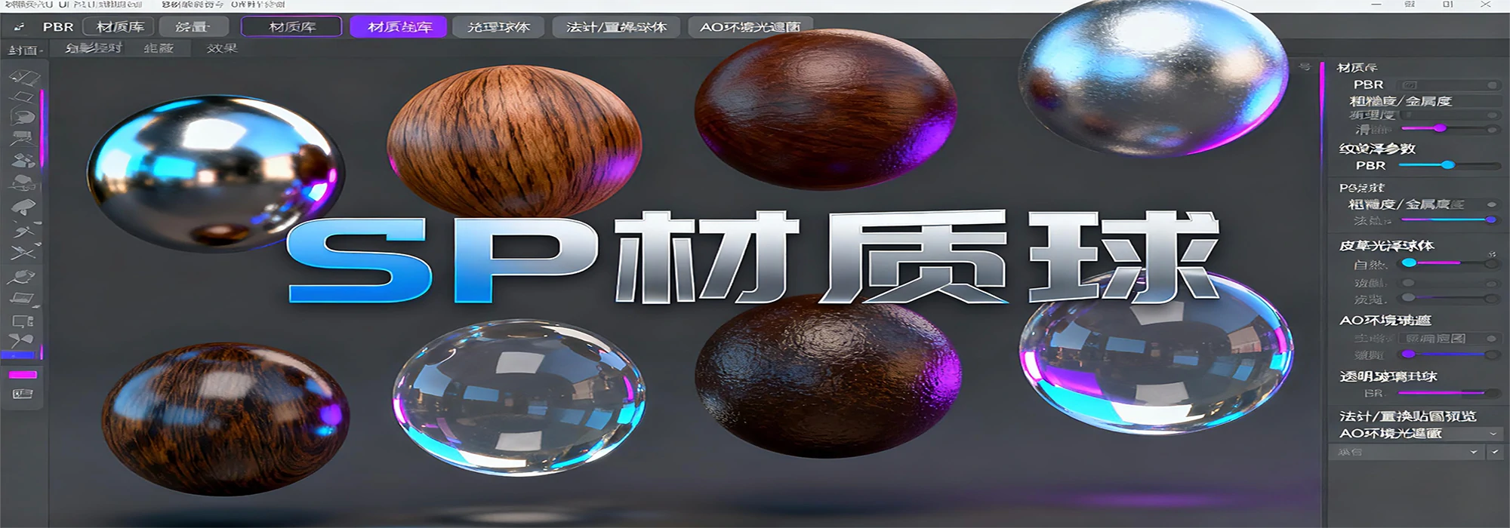Click the small checkmark dropdown button at bottom right
This screenshot has width=1510, height=528.
point(1495,452)
